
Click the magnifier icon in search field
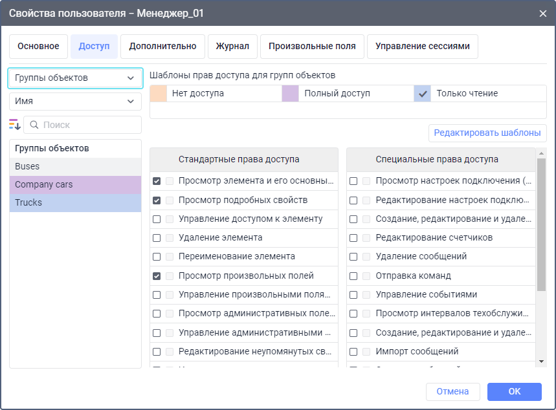[34, 125]
